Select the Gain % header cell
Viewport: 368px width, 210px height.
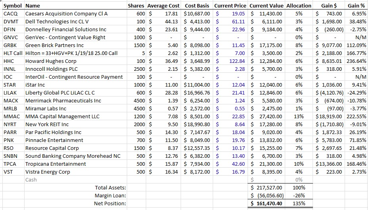356,6
